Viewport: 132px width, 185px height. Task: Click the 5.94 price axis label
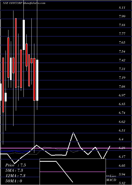coord(122,174)
